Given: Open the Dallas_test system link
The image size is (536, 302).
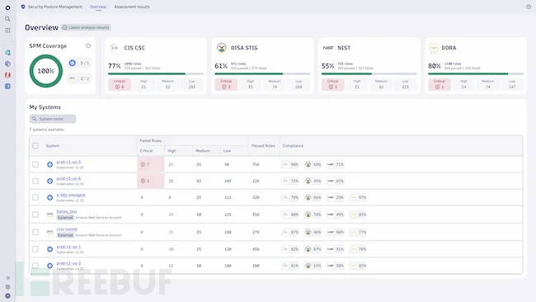Looking at the screenshot, I should click(67, 211).
